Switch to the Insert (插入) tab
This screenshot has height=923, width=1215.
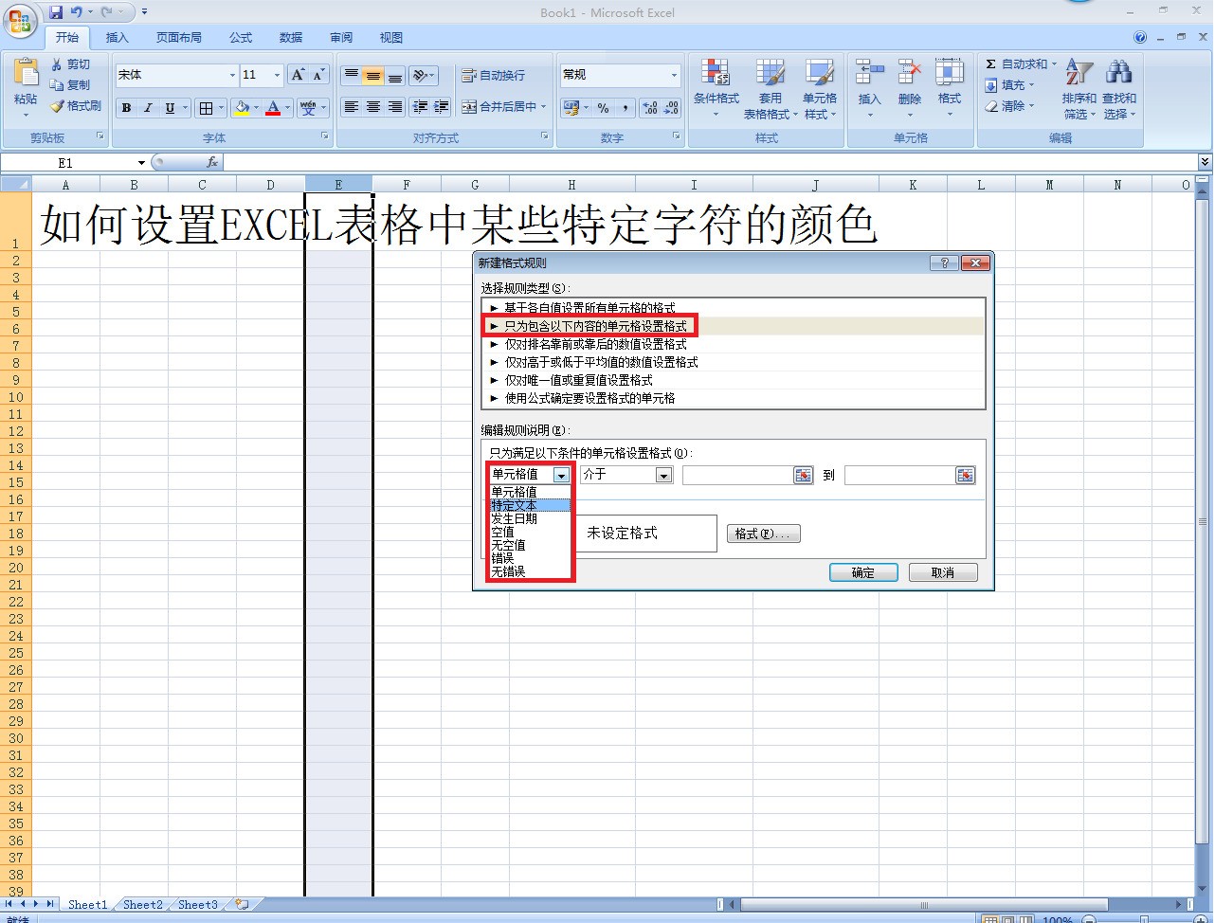[118, 38]
